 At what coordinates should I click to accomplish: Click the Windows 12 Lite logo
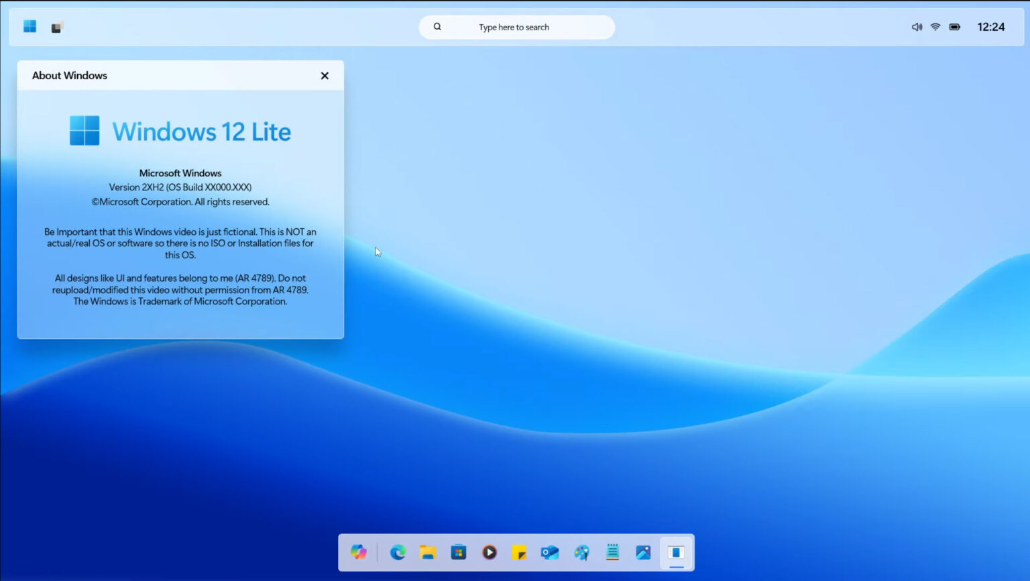pos(180,130)
